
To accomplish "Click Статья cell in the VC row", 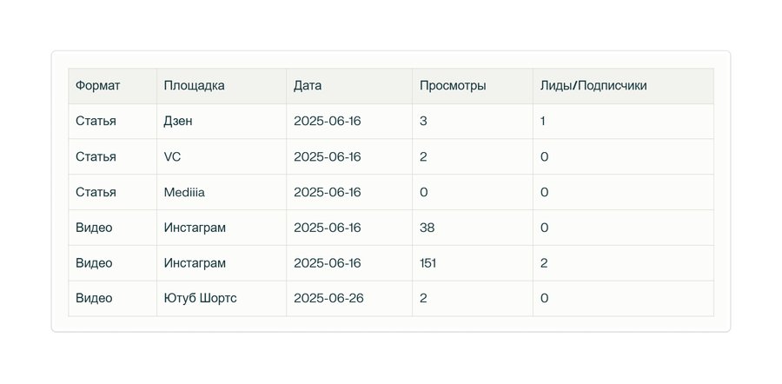I will click(96, 157).
